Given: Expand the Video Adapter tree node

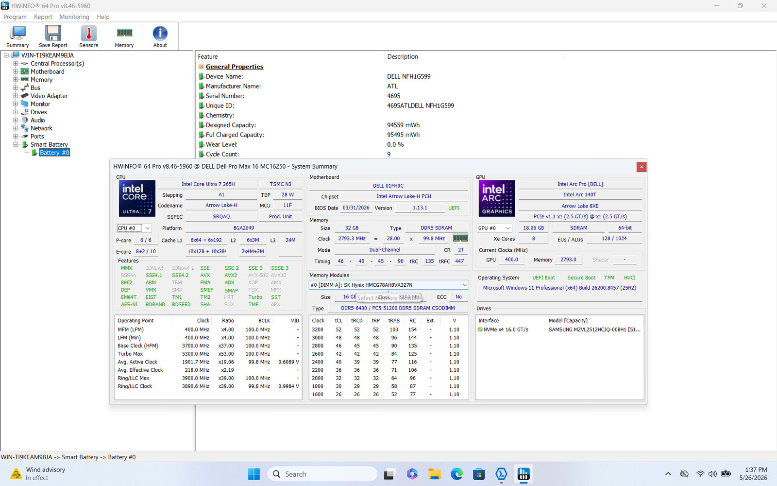Looking at the screenshot, I should [x=16, y=96].
